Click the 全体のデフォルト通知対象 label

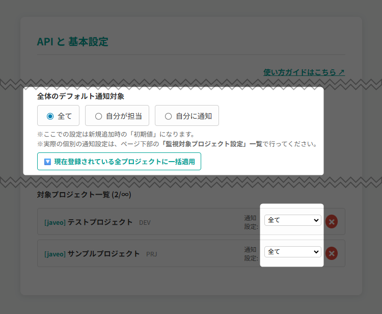click(80, 96)
